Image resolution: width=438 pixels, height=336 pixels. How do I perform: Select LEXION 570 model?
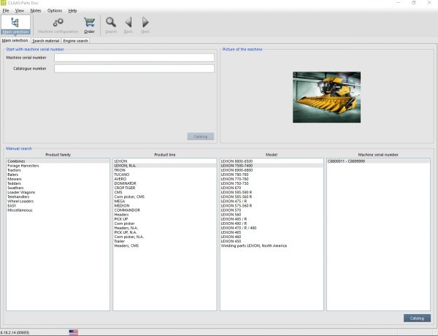272,210
